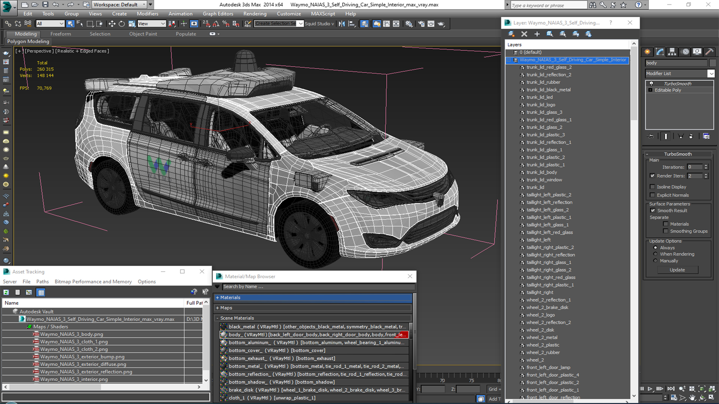Screen dimensions: 719x404
Task: Open Bitmap Performance and Memory menu
Action: [93, 282]
